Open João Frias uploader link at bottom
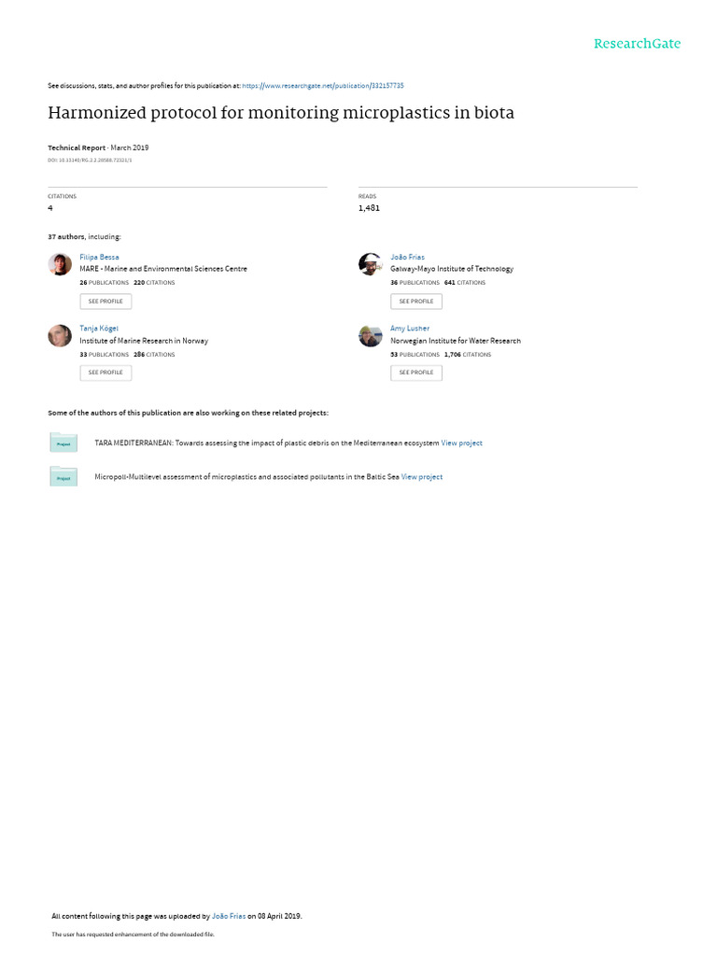Viewport: 717px width, 956px height. tap(229, 917)
